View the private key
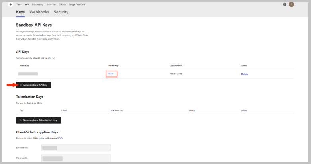The height and width of the screenshot is (164, 311). (111, 74)
